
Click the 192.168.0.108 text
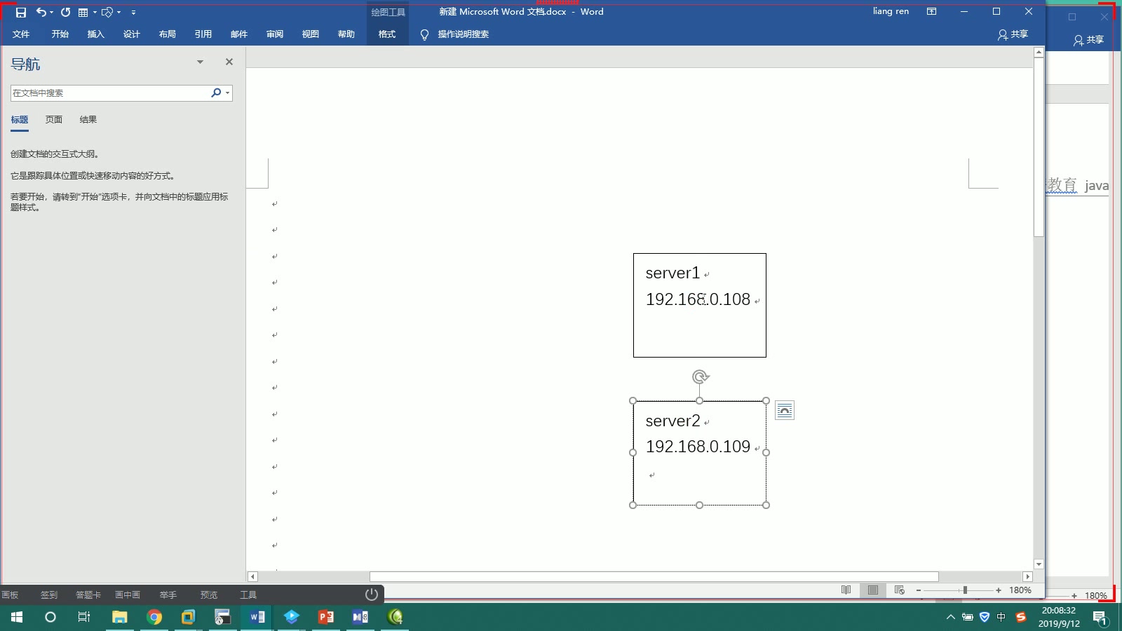point(698,299)
